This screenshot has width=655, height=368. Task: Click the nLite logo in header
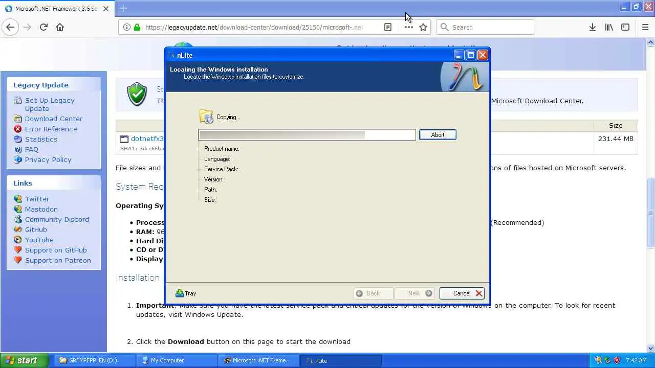(x=466, y=77)
